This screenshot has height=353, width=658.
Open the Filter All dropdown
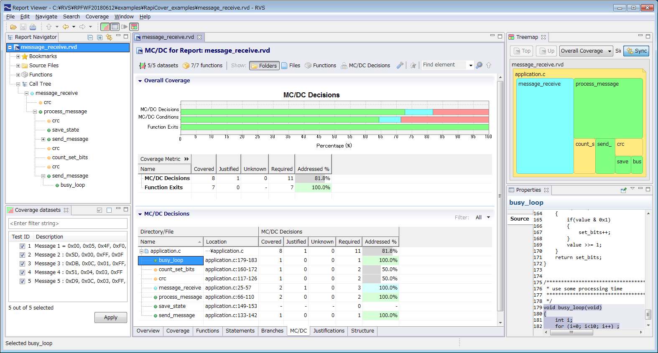click(x=483, y=217)
